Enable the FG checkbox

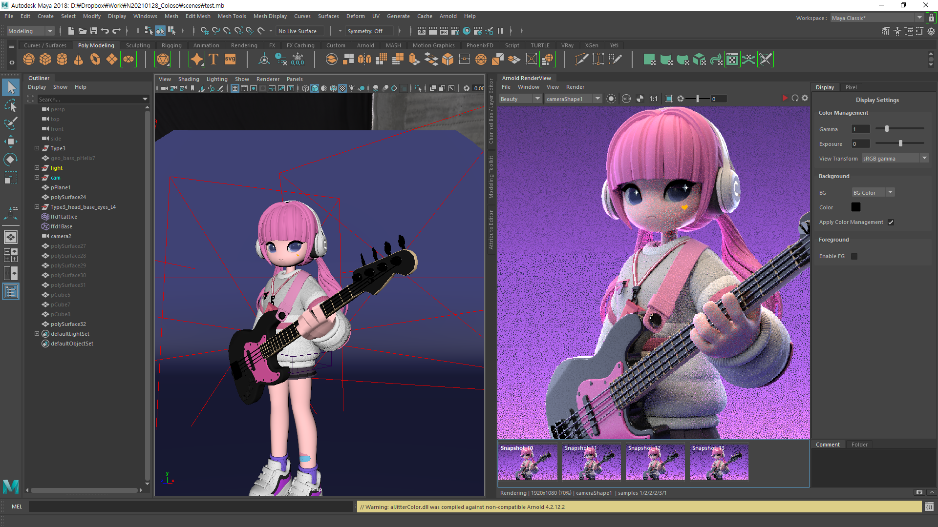click(x=854, y=256)
